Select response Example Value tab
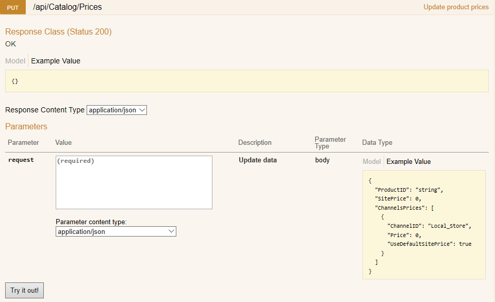The height and width of the screenshot is (302, 495). (56, 61)
